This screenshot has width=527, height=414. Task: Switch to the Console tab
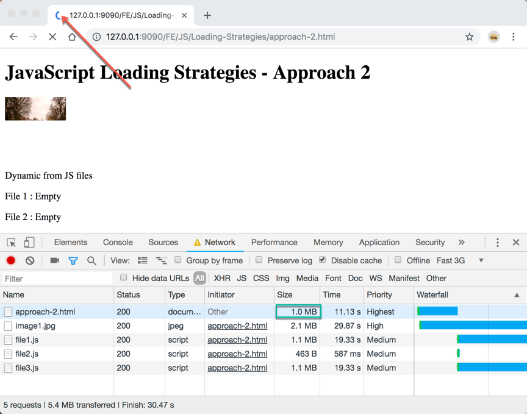click(x=118, y=242)
